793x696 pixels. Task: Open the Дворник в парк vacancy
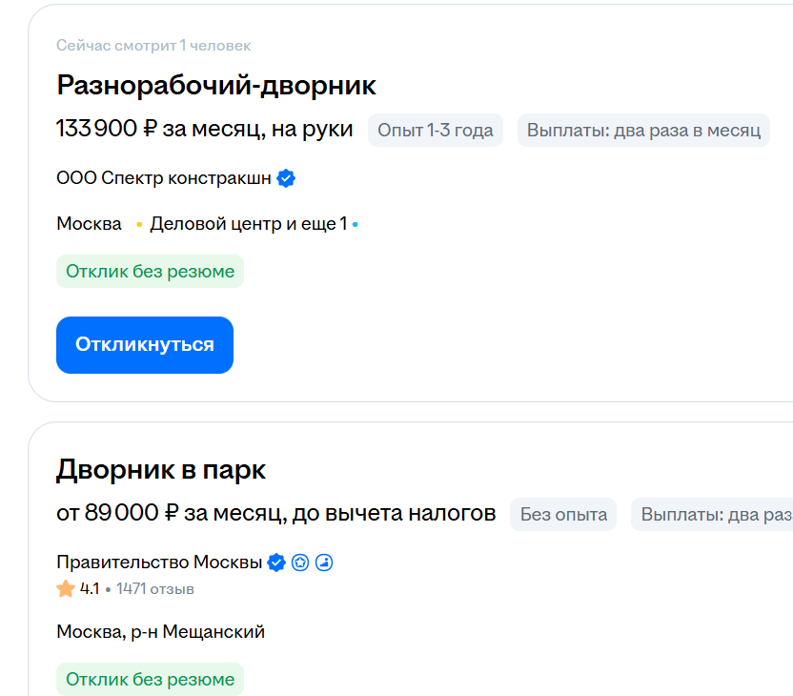coord(161,470)
